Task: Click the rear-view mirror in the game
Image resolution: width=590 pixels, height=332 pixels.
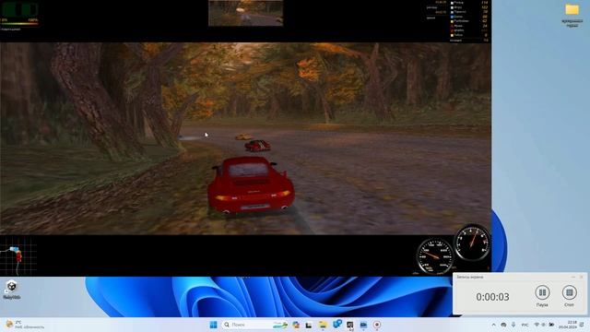Action: click(246, 13)
